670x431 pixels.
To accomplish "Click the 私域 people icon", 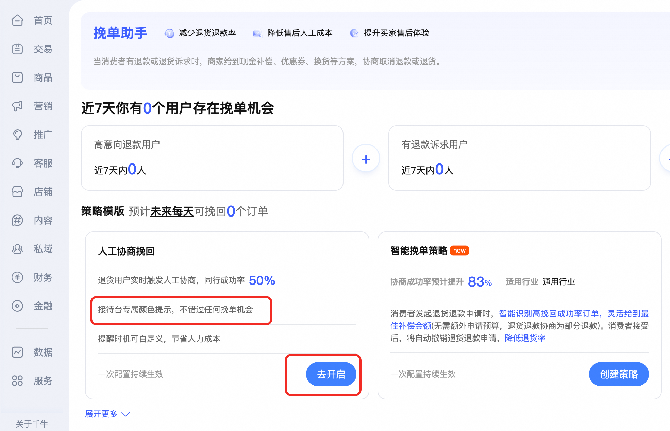I will [17, 249].
